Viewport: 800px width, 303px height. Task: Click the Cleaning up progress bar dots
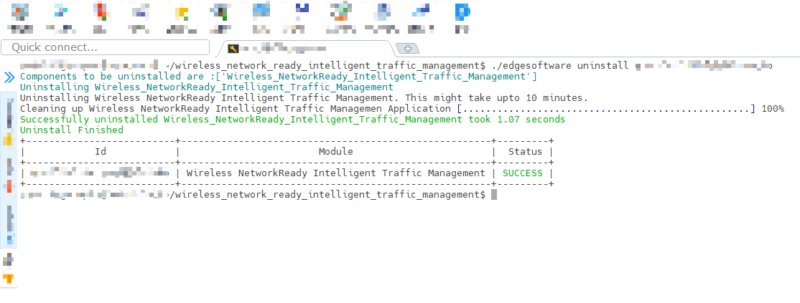(605, 109)
